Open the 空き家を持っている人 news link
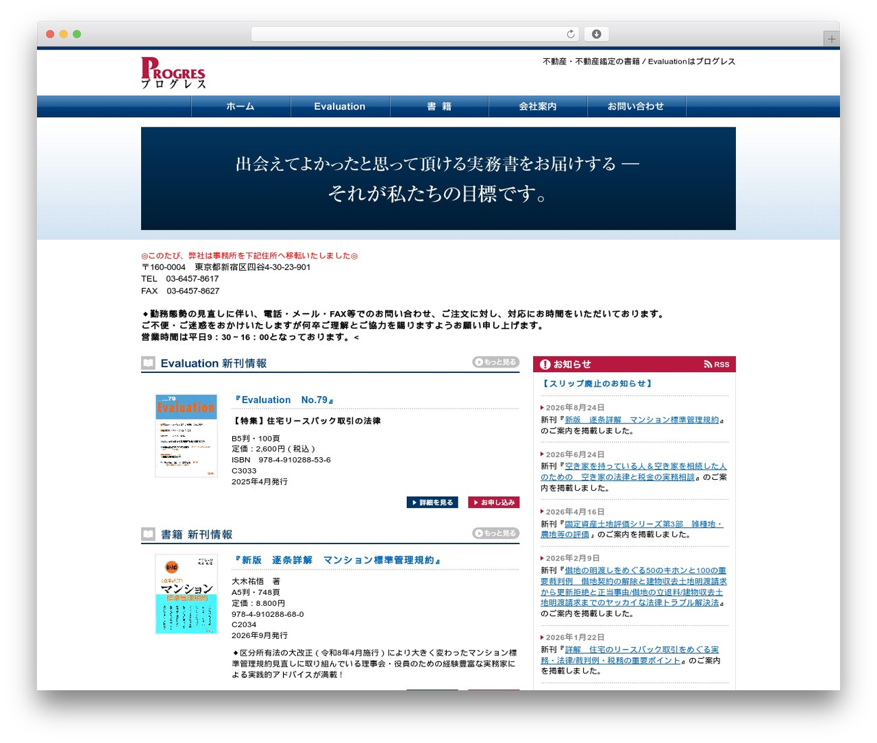 pos(634,472)
